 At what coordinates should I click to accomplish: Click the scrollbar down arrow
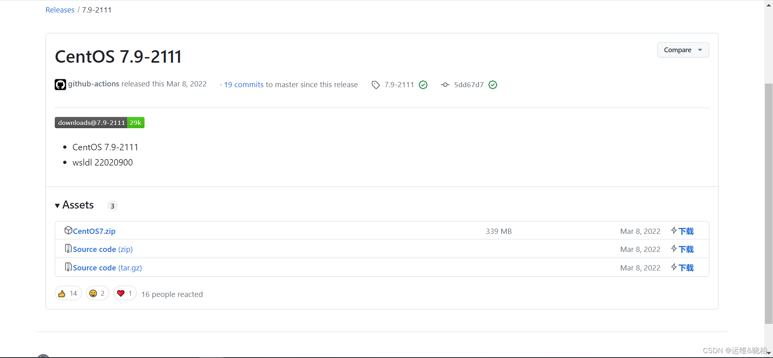[769, 353]
